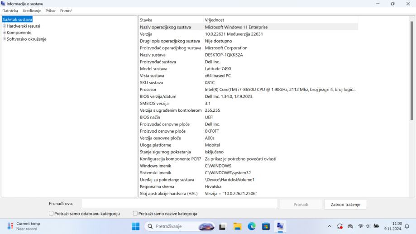Click the Intel Core i7-8650U processor value

(x=280, y=90)
